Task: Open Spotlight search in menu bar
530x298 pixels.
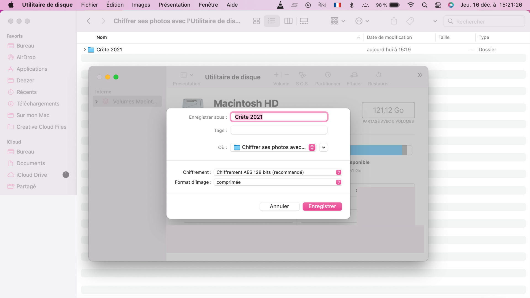Action: coord(425,5)
